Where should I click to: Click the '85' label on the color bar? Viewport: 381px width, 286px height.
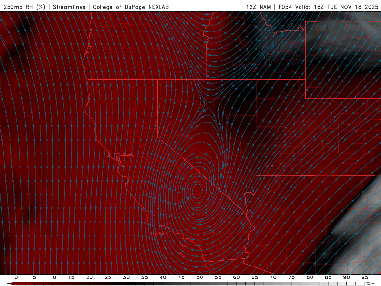point(328,277)
